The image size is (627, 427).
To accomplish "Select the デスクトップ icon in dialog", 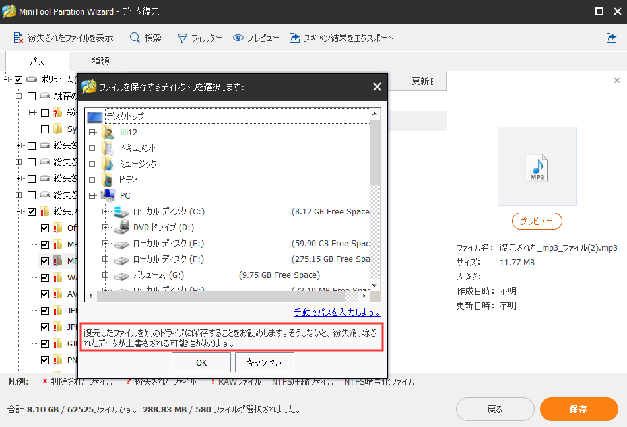I will click(x=95, y=117).
